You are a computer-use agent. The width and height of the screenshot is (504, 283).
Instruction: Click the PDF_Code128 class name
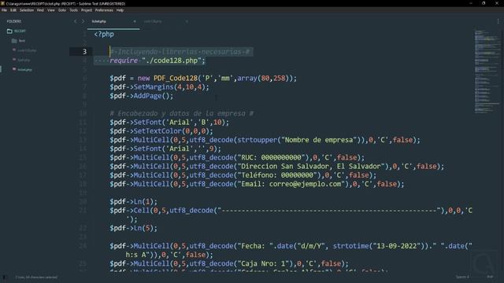tap(176, 79)
